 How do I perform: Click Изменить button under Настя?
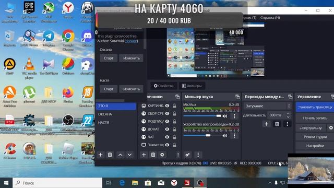pos(131,89)
